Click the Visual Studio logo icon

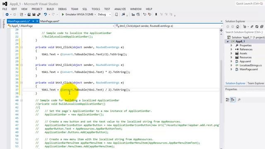click(5, 4)
